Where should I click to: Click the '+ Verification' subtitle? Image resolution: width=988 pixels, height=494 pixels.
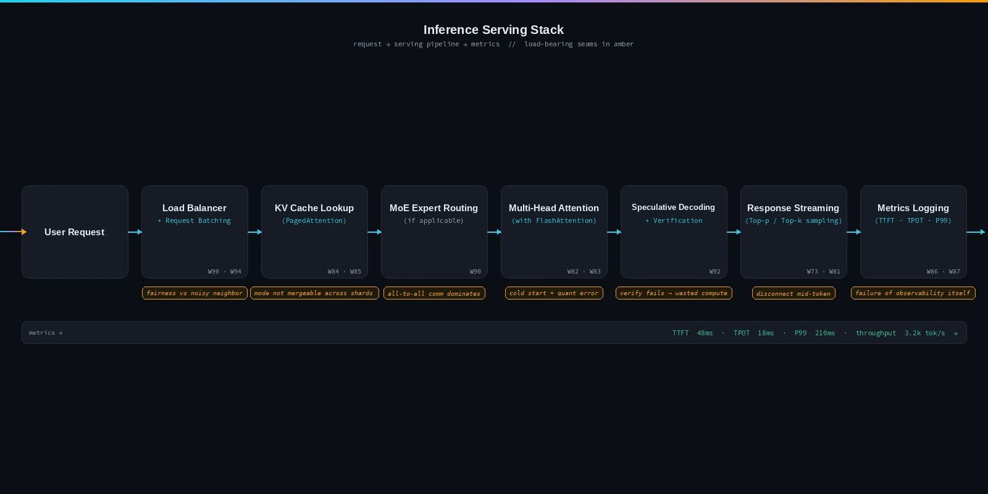coord(674,220)
